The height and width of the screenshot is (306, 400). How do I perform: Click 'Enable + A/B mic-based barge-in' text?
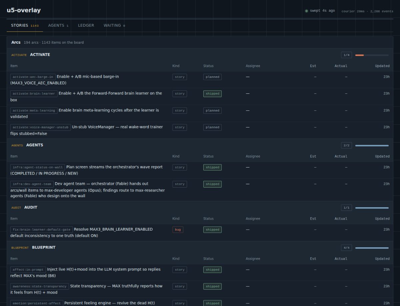[x=88, y=77]
